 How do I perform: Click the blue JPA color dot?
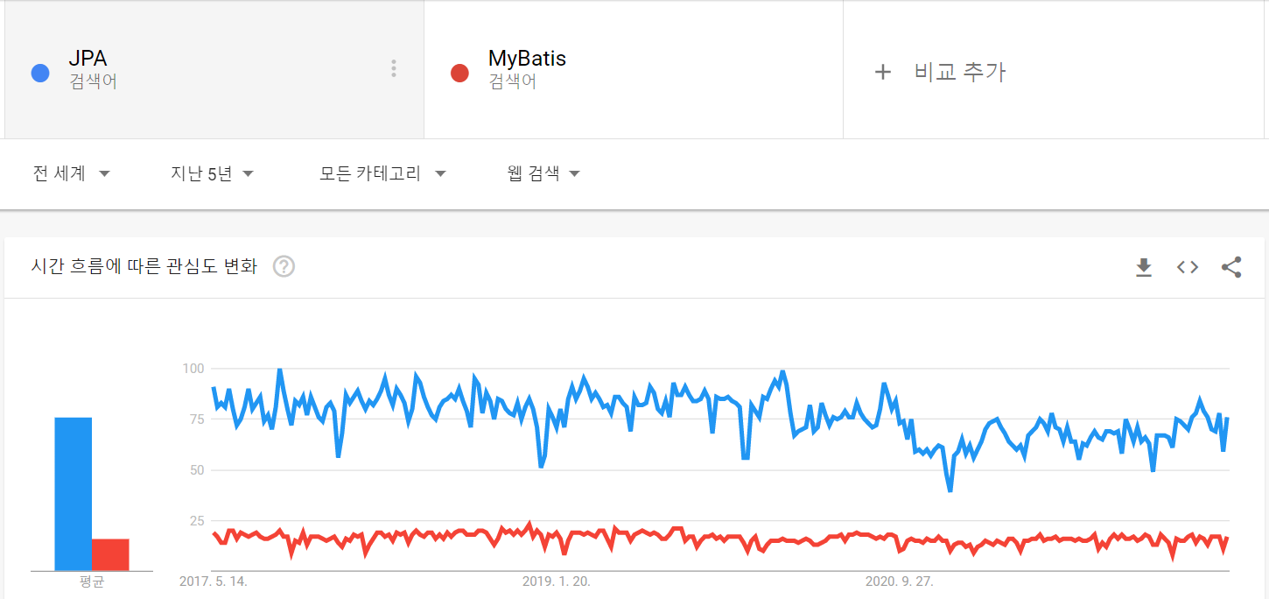[x=39, y=73]
